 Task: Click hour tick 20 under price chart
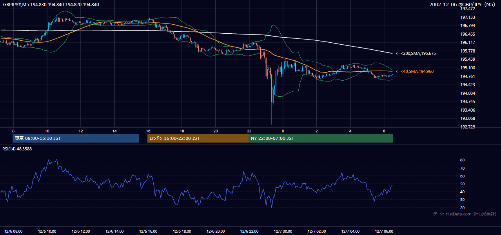coord(216,131)
